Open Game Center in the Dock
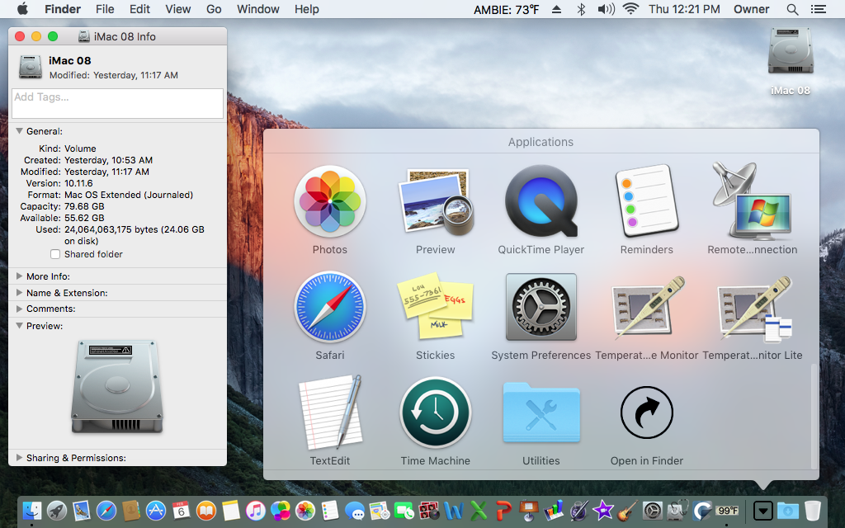Screen dimensions: 845x528 281,510
